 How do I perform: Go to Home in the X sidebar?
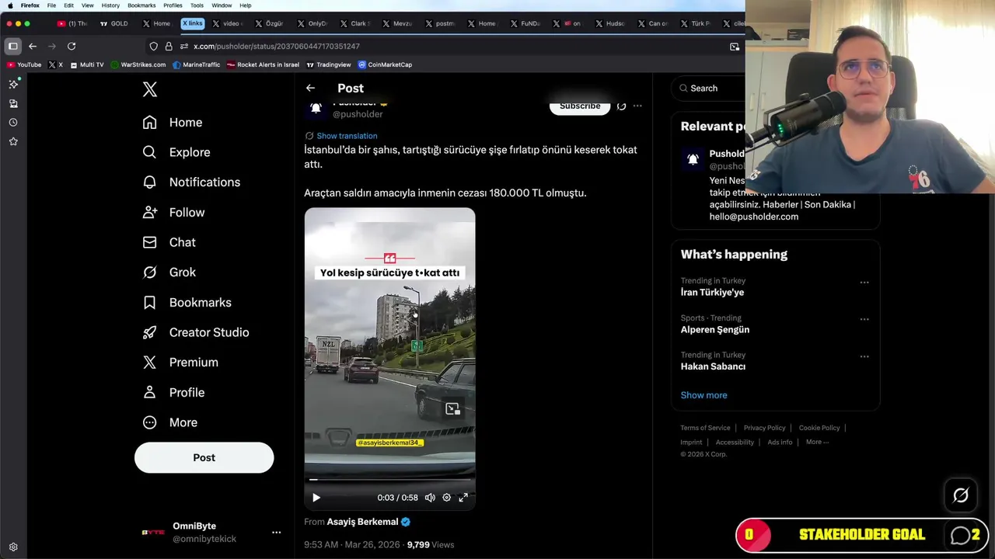click(173, 123)
